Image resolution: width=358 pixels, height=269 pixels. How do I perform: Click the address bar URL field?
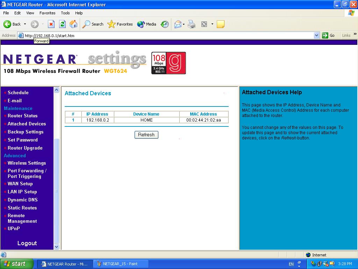(x=169, y=35)
